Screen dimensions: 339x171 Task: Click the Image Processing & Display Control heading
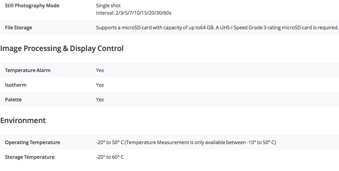[x=62, y=48]
